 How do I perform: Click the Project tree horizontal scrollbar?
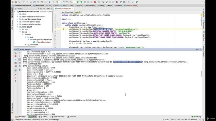pos(25,47)
